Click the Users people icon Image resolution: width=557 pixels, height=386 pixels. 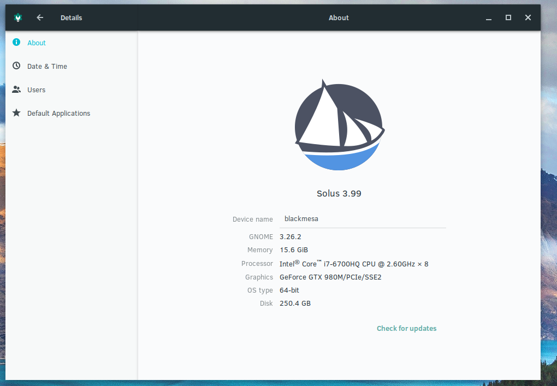coord(16,90)
